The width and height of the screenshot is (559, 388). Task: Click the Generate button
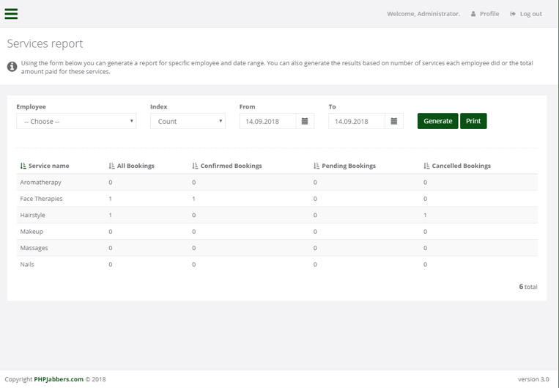click(x=438, y=121)
